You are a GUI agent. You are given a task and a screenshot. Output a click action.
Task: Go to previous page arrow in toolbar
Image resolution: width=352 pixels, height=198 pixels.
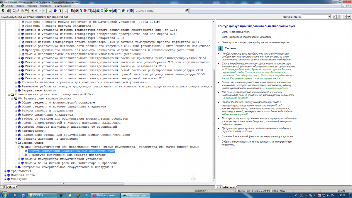pyautogui.click(x=36, y=11)
